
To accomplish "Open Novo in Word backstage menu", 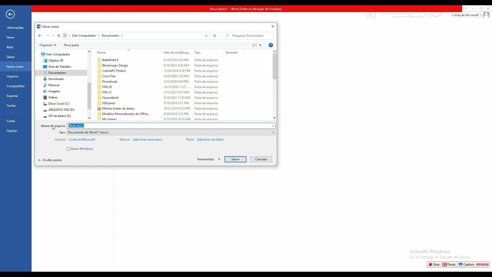I will pos(10,37).
